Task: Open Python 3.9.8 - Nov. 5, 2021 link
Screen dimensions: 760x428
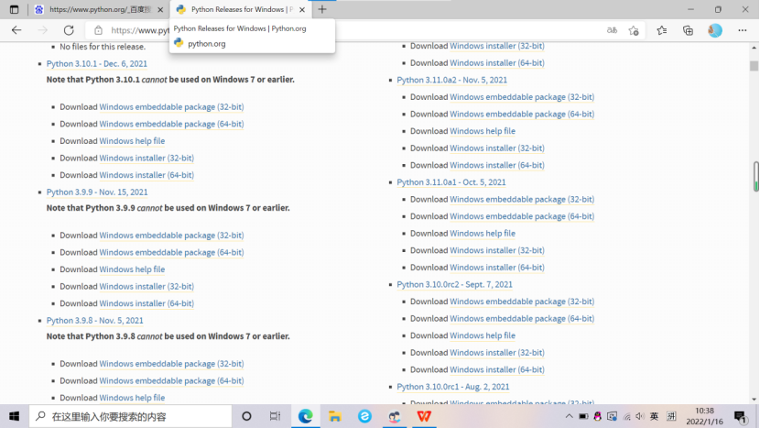Action: coord(94,320)
